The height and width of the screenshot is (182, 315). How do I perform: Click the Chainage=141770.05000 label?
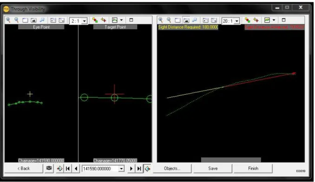coord(115,161)
